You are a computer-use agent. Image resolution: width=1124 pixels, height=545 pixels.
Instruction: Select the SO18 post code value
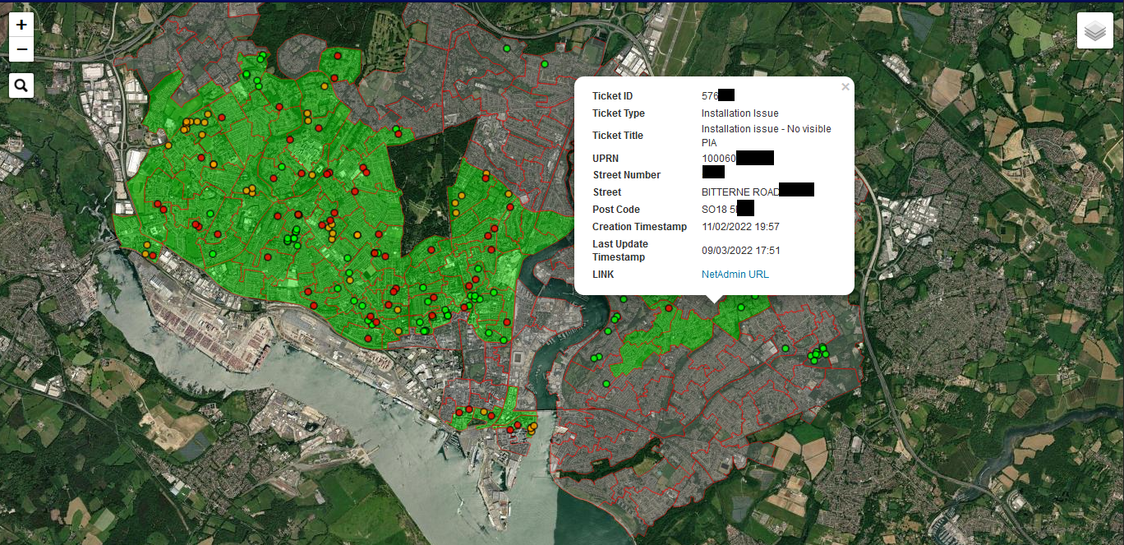719,210
